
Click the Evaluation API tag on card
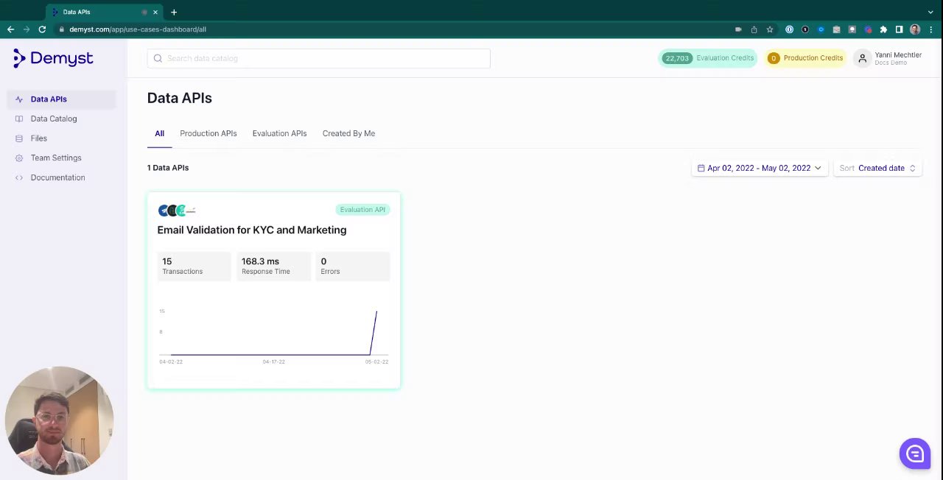(x=362, y=210)
